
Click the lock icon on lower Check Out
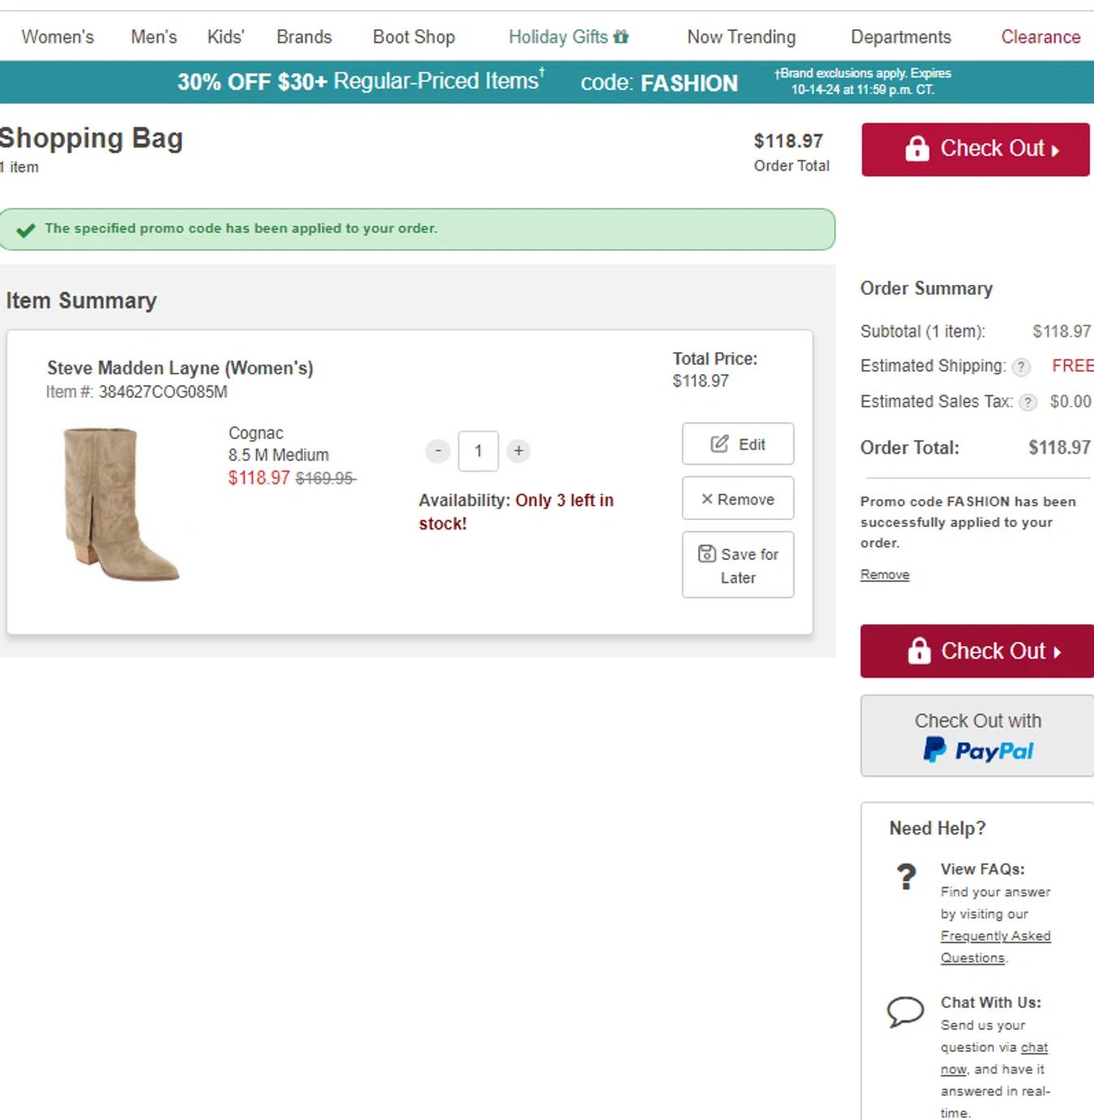[919, 651]
